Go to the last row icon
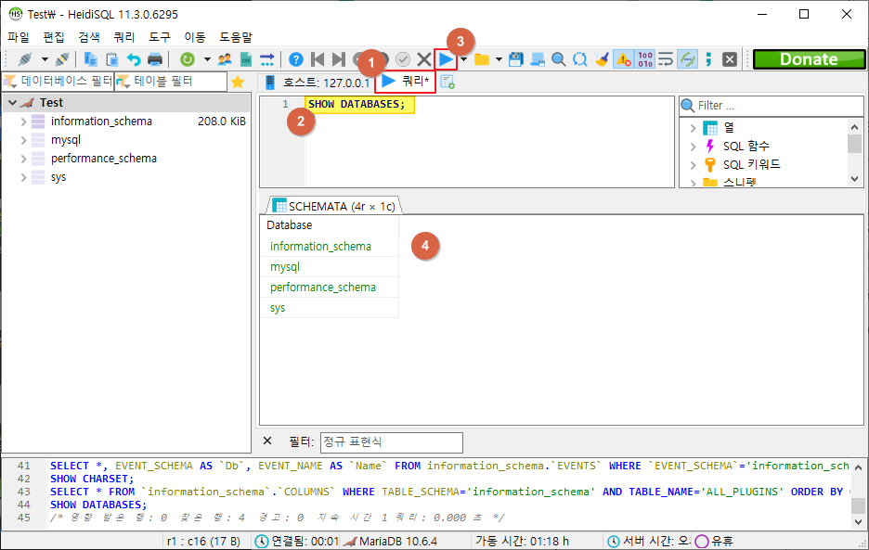This screenshot has width=869, height=550. (x=339, y=59)
